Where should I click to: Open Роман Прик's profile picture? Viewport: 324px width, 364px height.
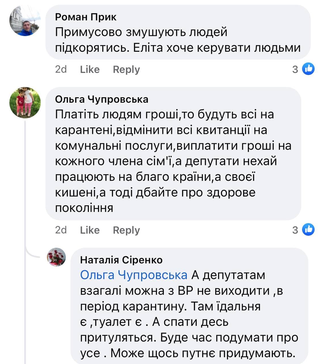(x=25, y=20)
